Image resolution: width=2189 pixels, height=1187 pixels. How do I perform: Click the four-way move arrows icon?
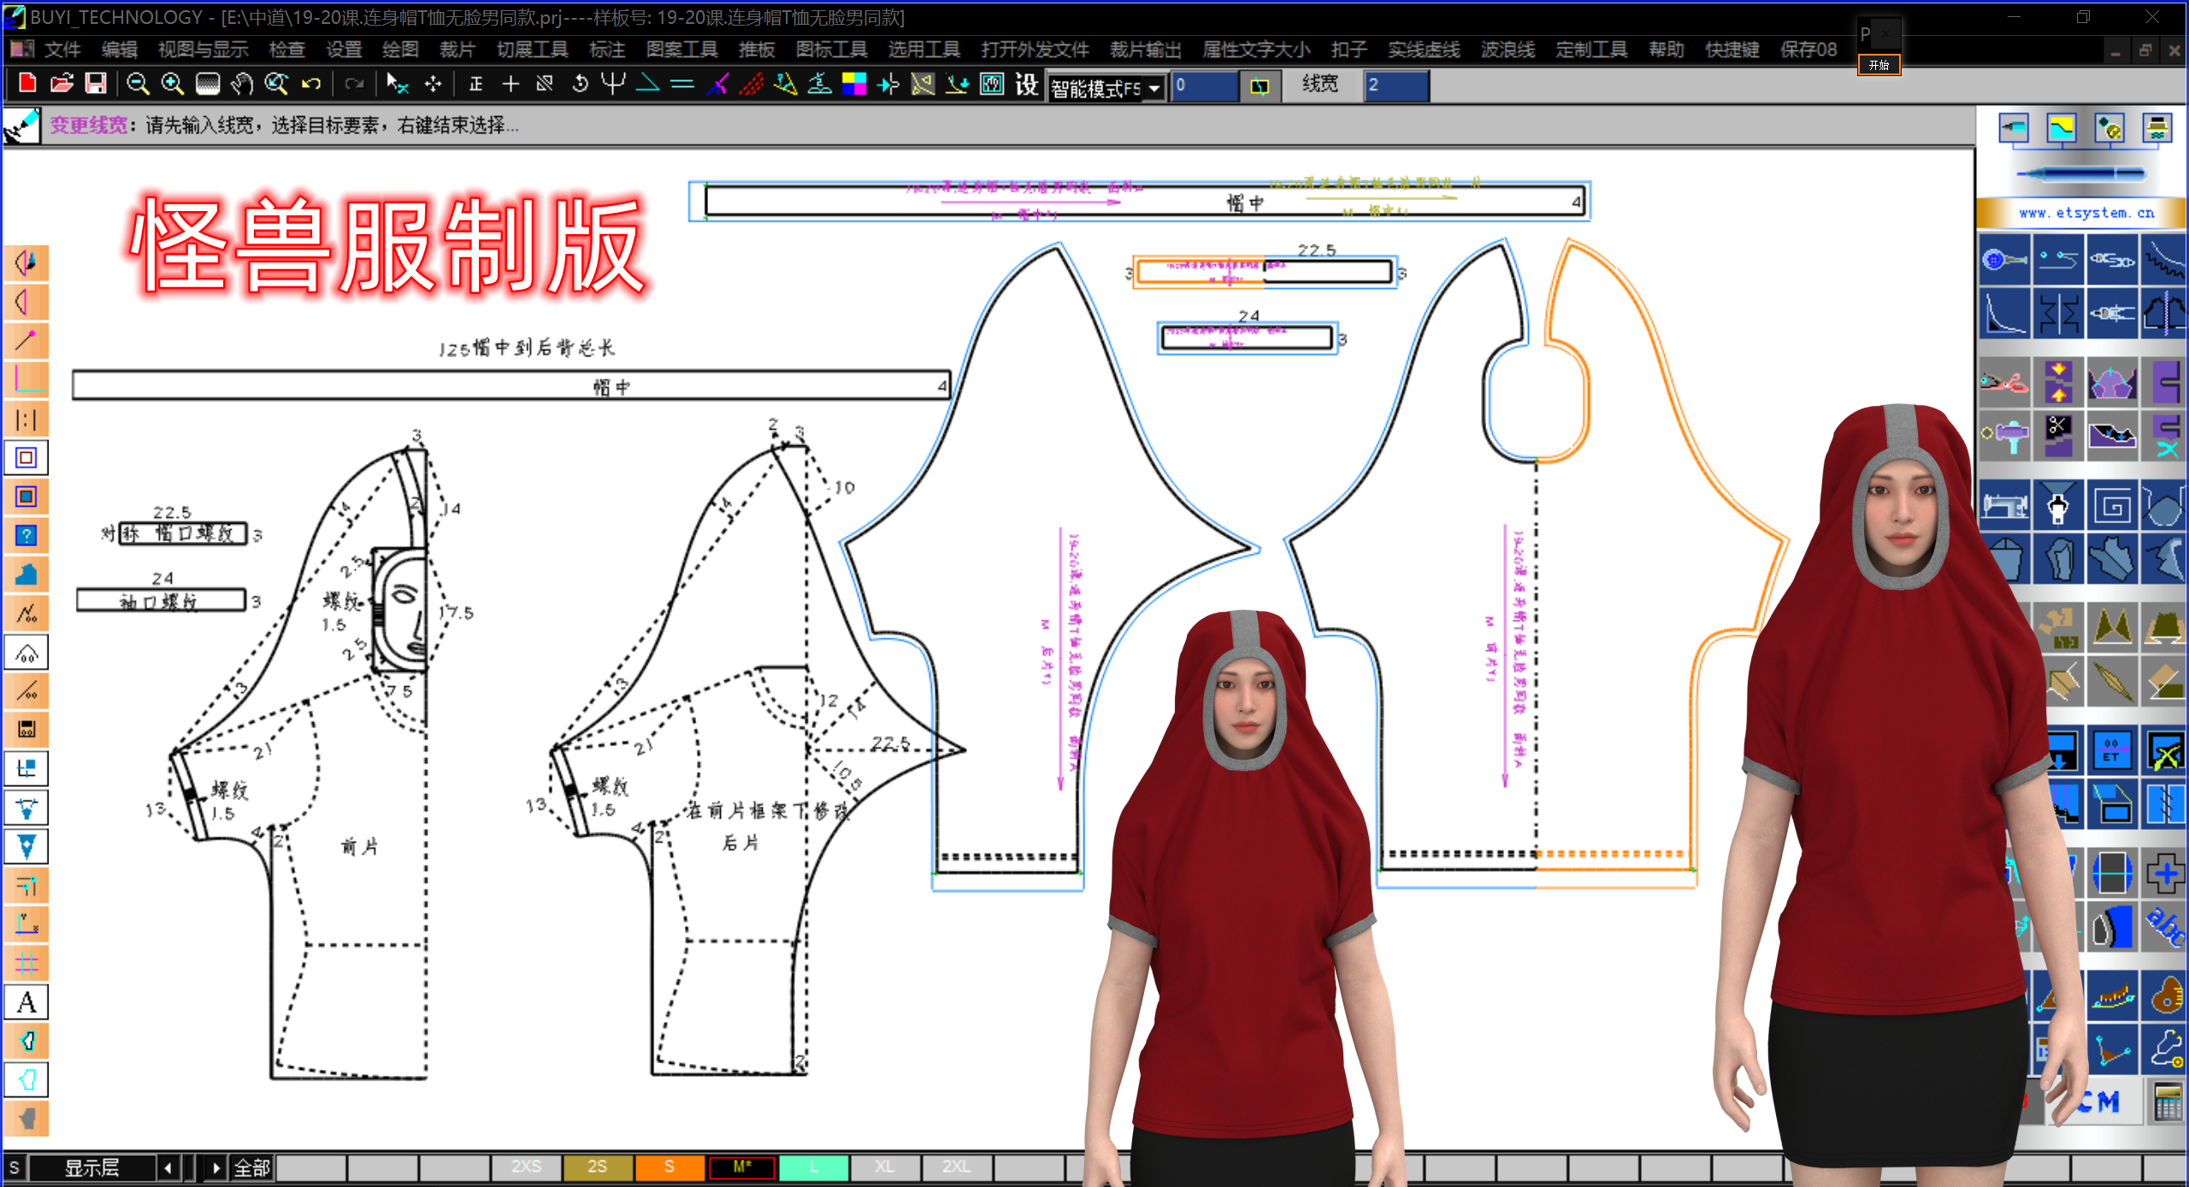(x=434, y=84)
